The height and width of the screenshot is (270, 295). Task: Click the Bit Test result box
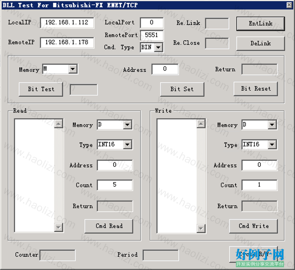click(x=84, y=89)
